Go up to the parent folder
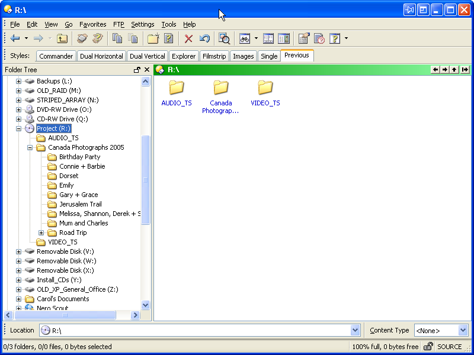The height and width of the screenshot is (355, 474). click(x=62, y=38)
